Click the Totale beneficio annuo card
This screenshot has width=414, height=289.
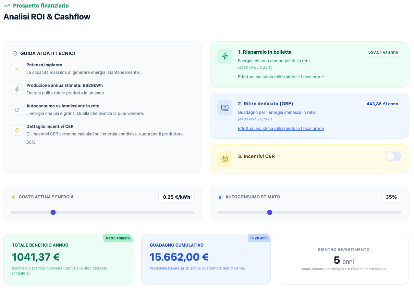(68, 259)
